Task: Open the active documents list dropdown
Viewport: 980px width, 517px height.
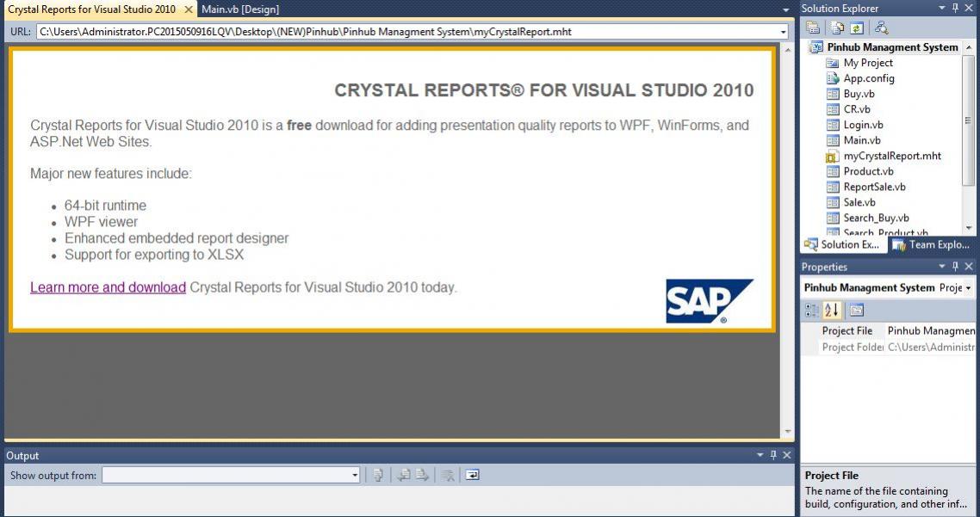Action: coord(785,10)
